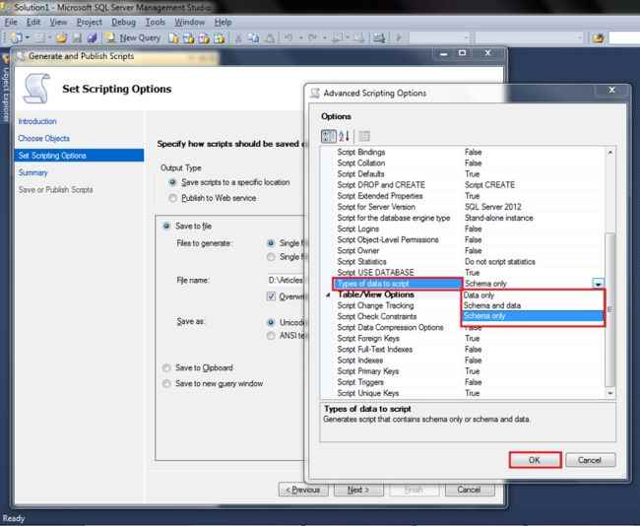Open the New Project dropdown arrow in toolbar

point(28,38)
